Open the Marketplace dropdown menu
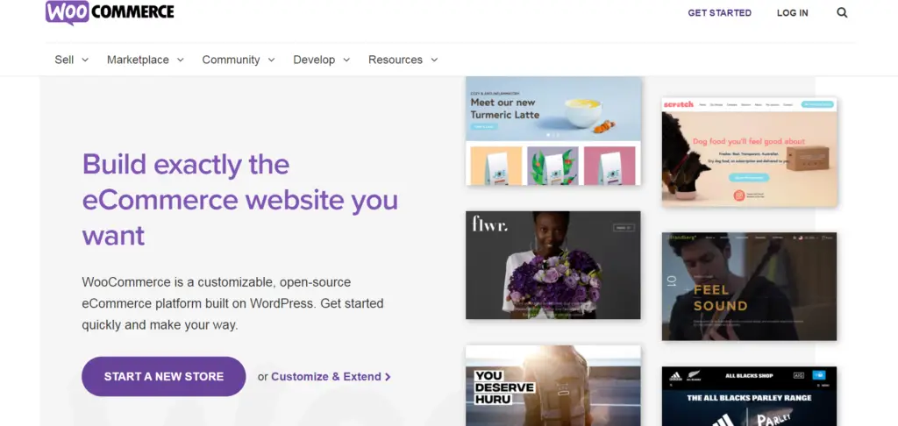This screenshot has width=898, height=426. [145, 60]
